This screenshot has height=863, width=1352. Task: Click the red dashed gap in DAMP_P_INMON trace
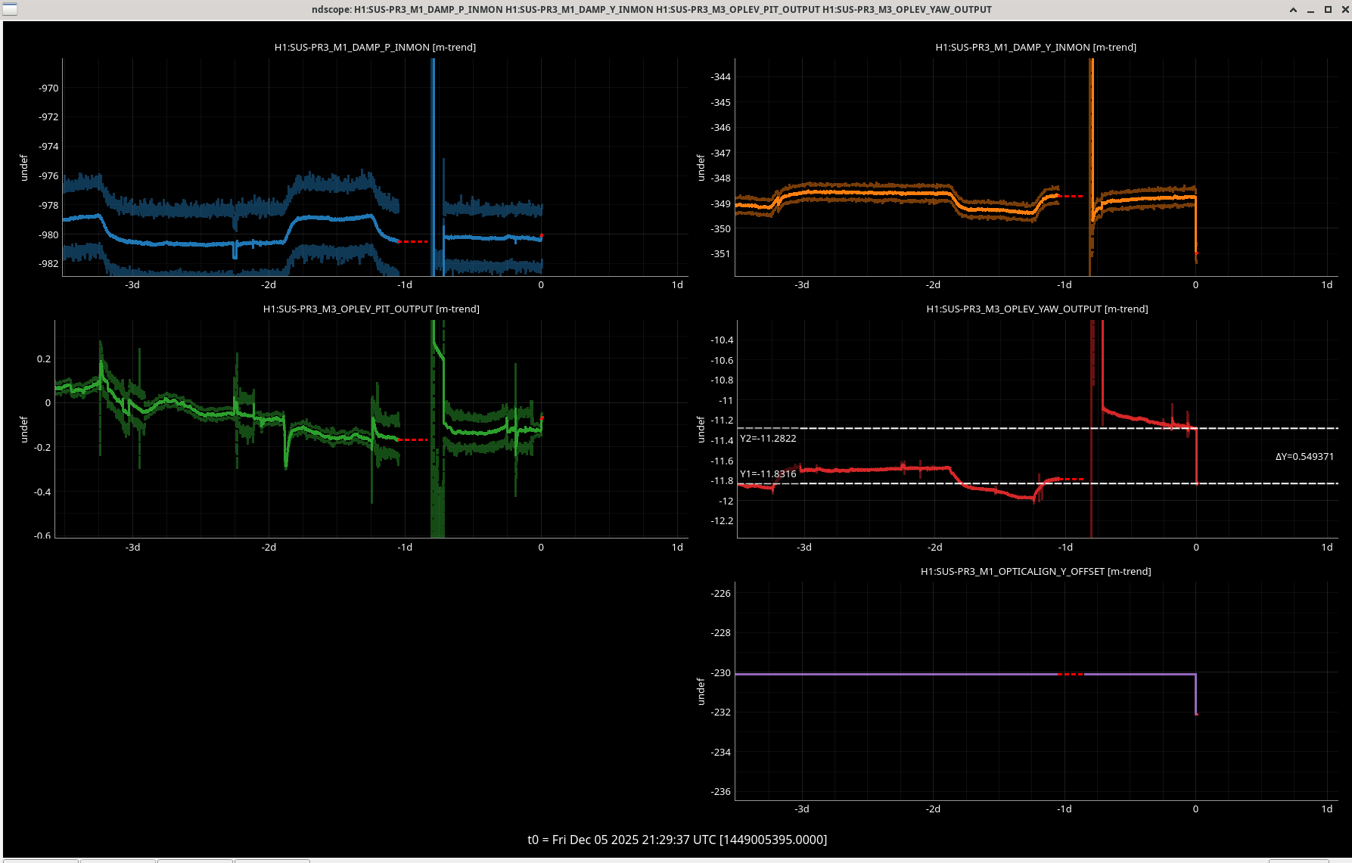tap(413, 241)
